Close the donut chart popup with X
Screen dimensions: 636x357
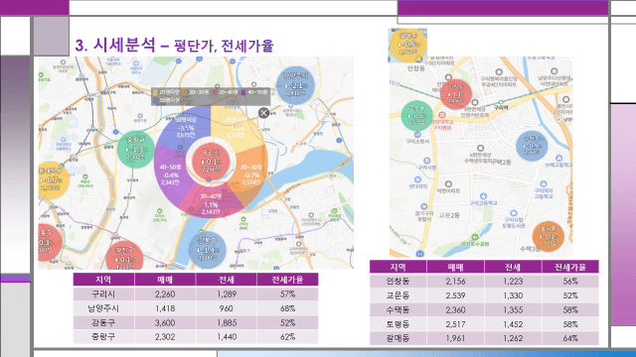pyautogui.click(x=263, y=113)
